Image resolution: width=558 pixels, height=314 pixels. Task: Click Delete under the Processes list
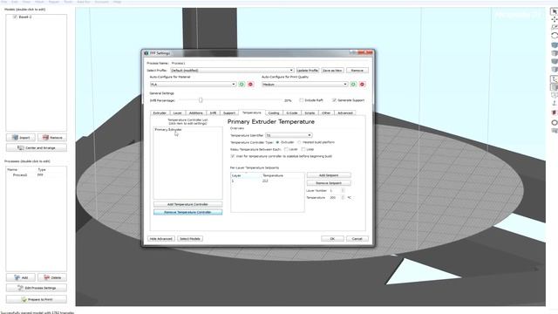click(x=52, y=277)
